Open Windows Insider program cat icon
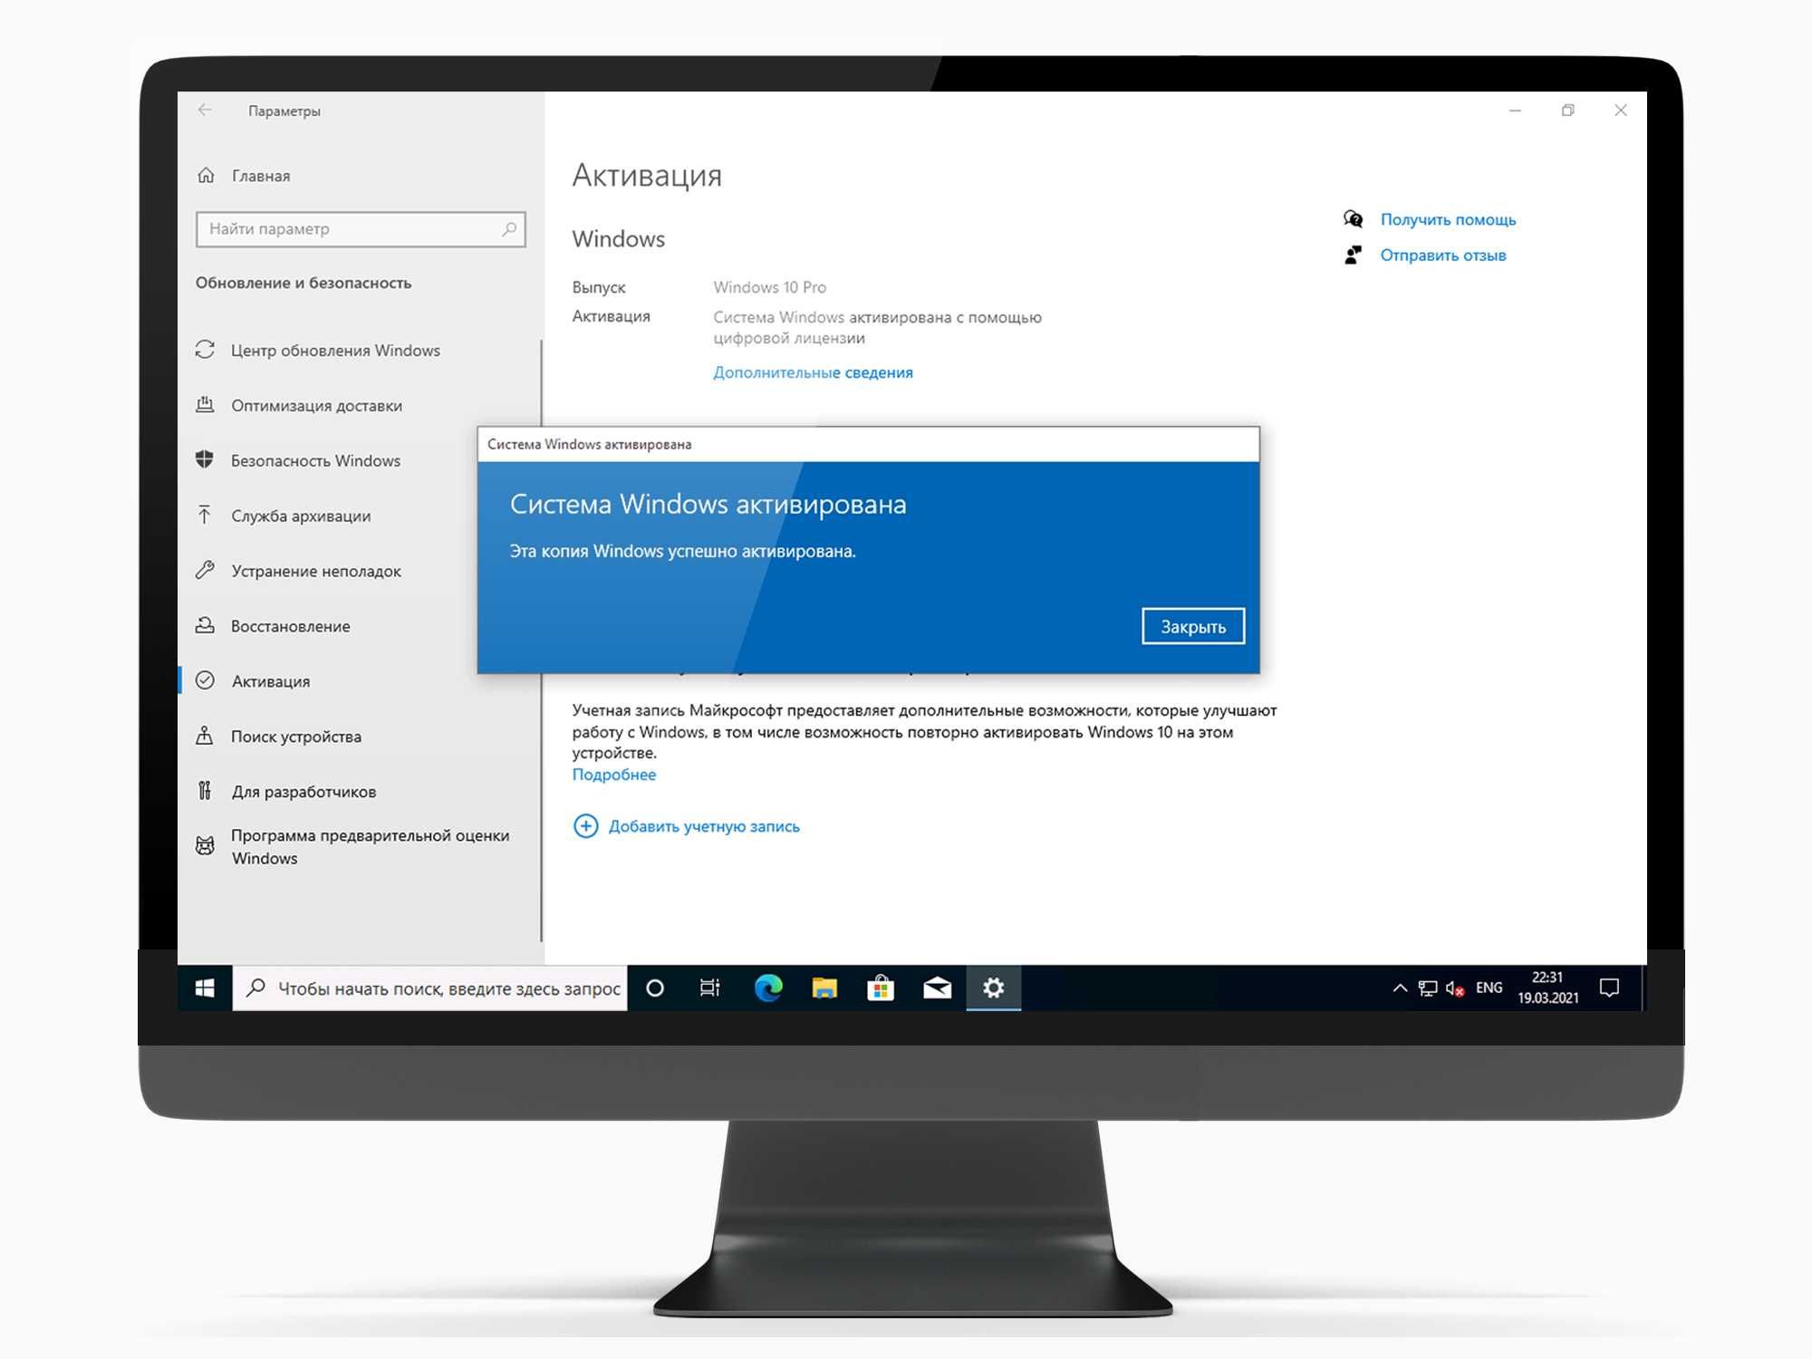1812x1359 pixels. coord(206,846)
